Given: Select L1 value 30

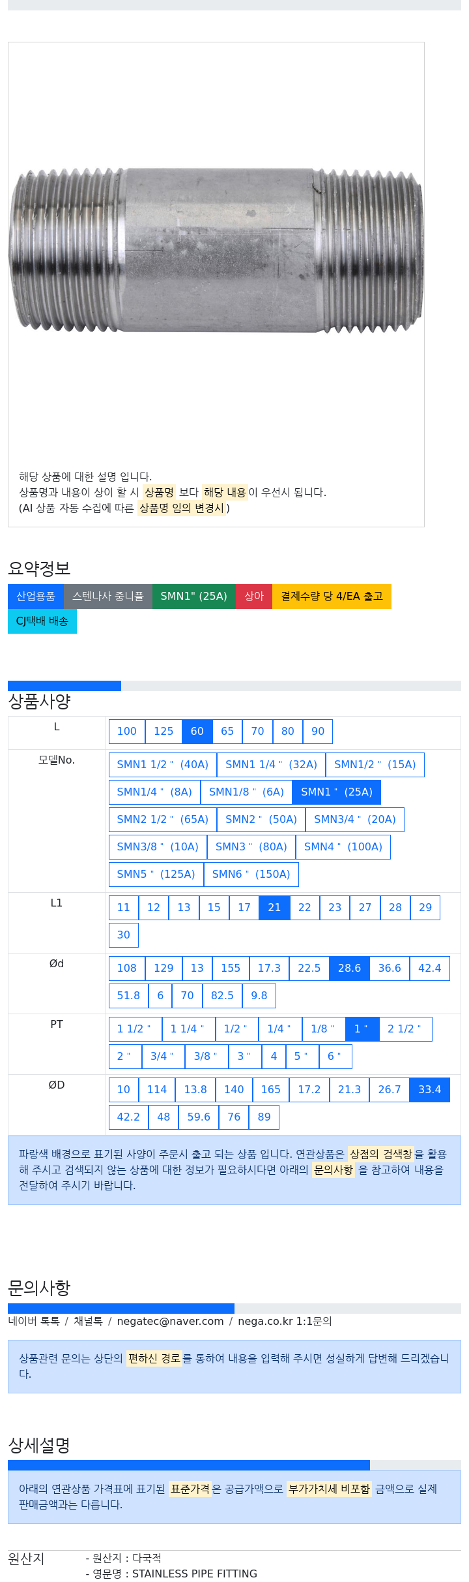Looking at the screenshot, I should [124, 935].
